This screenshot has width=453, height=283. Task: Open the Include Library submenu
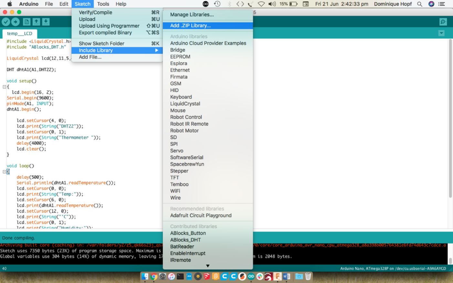117,50
